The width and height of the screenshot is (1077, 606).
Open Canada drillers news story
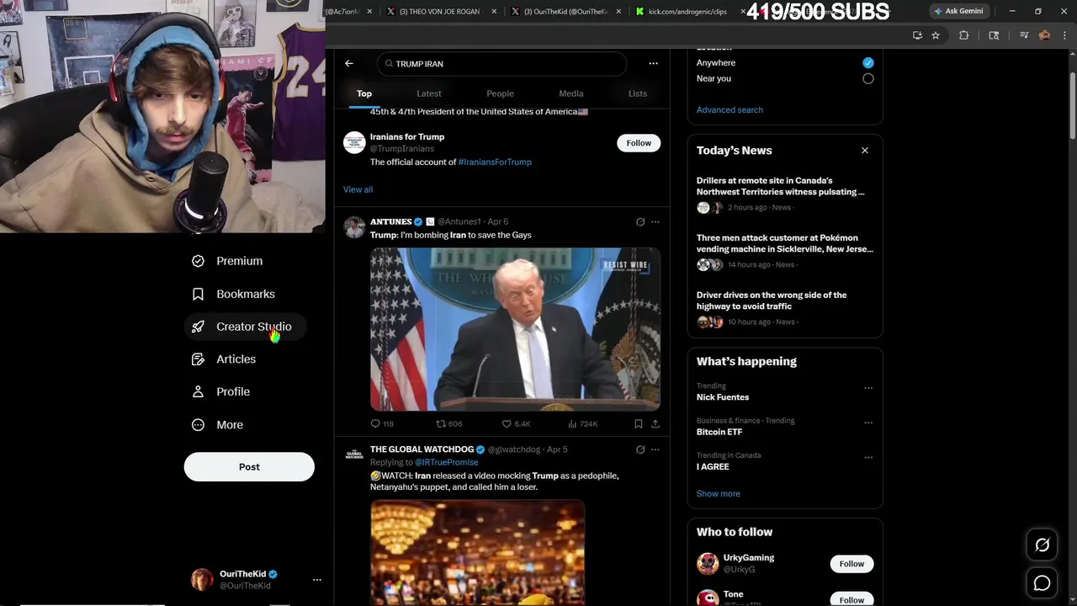pyautogui.click(x=785, y=194)
